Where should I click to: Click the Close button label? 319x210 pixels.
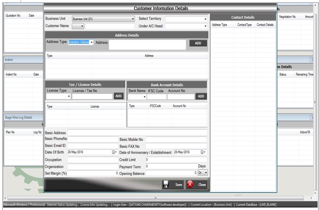[x=202, y=185]
